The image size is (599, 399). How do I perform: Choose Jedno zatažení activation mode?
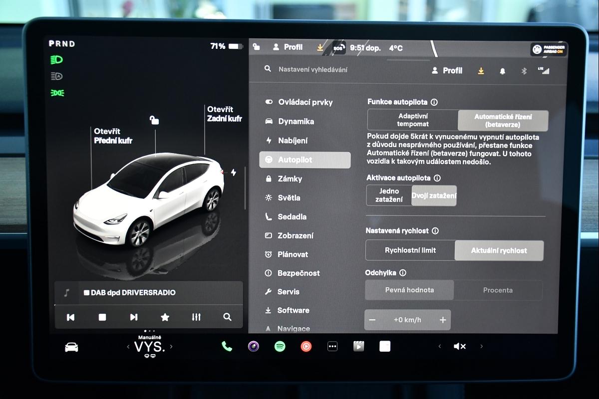tap(389, 196)
